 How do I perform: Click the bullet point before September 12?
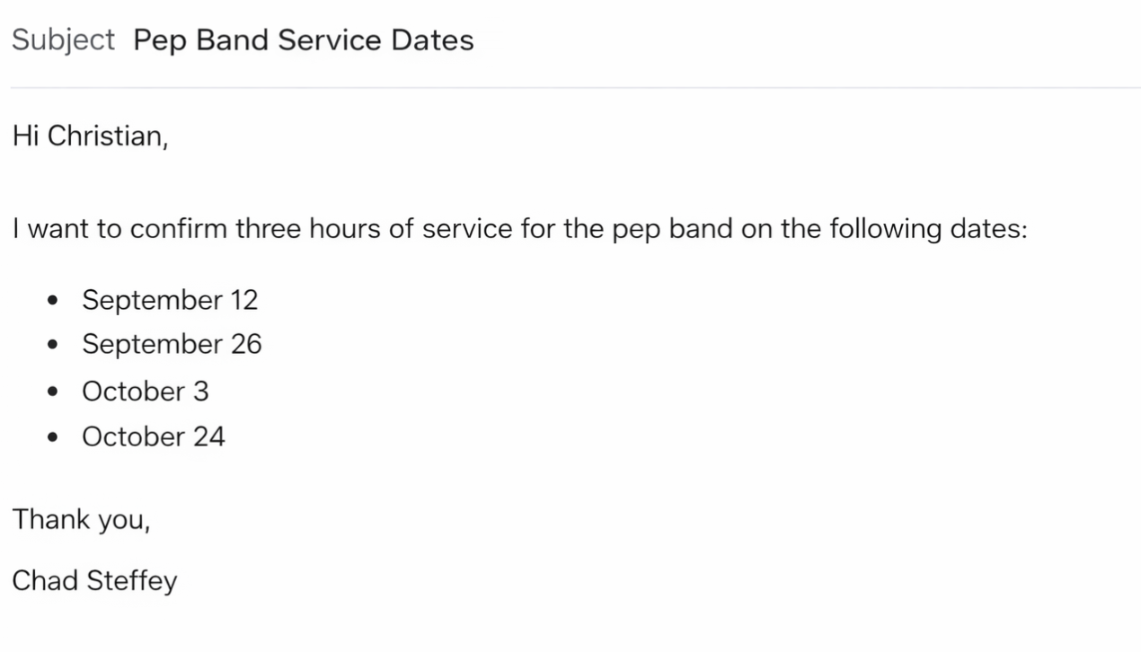click(53, 301)
